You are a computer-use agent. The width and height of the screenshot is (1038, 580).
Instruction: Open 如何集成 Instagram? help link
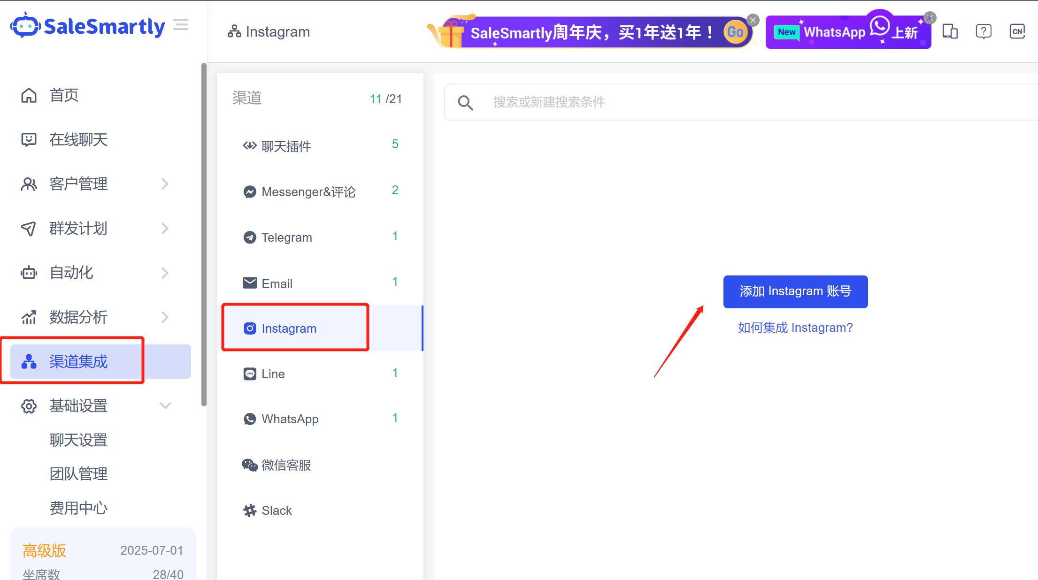coord(795,328)
